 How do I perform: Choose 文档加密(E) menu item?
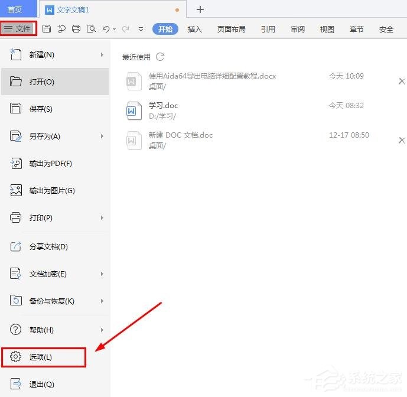click(x=55, y=274)
